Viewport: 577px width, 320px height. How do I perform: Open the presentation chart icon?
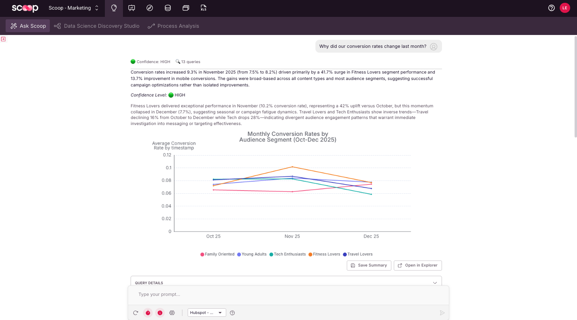click(x=132, y=8)
